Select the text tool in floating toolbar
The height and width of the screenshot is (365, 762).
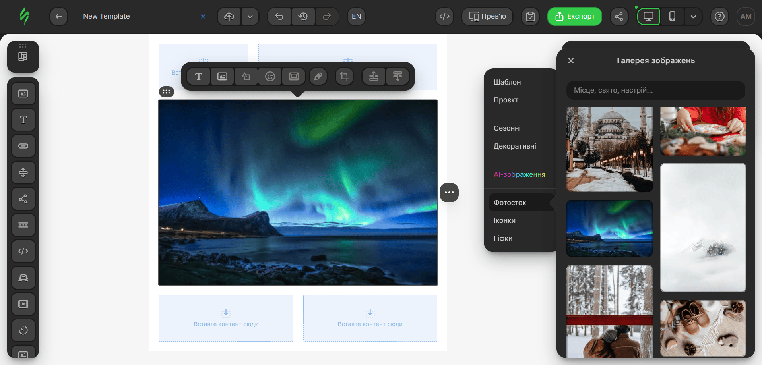(199, 76)
